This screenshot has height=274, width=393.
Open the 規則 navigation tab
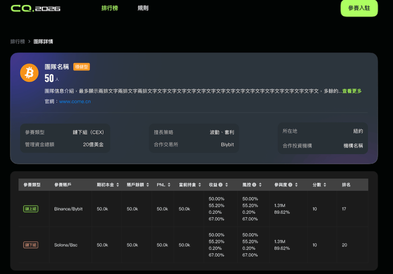(x=143, y=8)
